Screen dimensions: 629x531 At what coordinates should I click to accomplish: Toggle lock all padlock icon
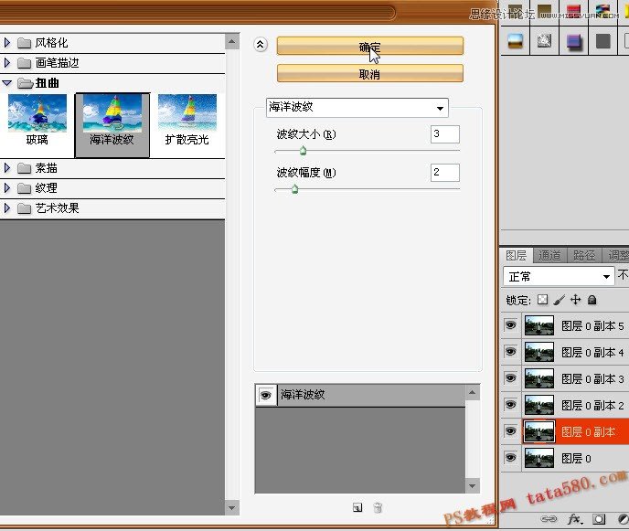coord(592,300)
